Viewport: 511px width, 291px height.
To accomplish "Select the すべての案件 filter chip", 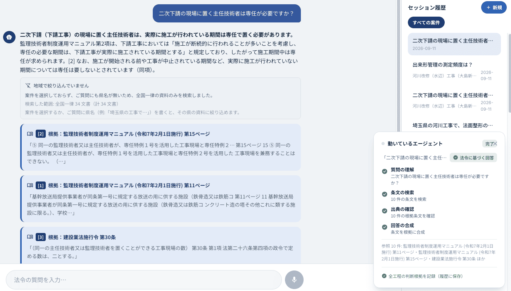I will click(426, 22).
